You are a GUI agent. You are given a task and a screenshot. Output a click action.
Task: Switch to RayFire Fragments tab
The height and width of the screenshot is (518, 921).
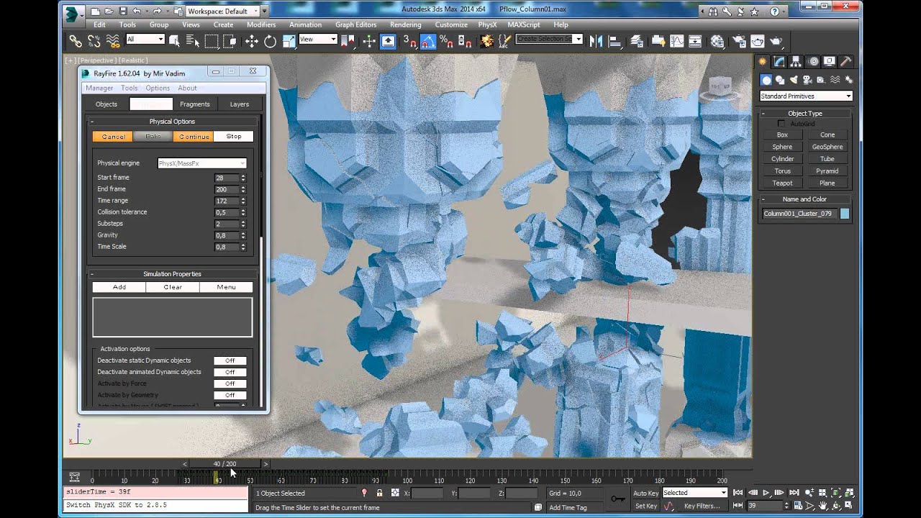[194, 104]
